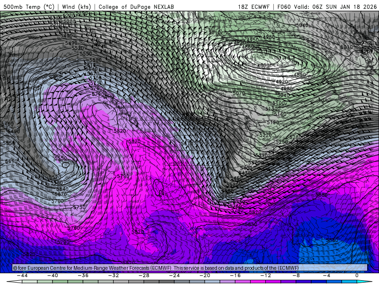This screenshot has width=379, height=284.
Task: Click the -20 colorbar scale label
Action: point(205,275)
